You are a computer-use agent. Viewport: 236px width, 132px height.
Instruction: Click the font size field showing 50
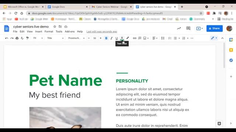[95, 38]
